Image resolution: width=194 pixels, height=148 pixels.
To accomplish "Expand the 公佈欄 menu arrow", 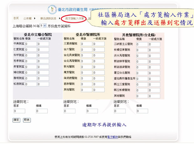I will click(35, 18).
